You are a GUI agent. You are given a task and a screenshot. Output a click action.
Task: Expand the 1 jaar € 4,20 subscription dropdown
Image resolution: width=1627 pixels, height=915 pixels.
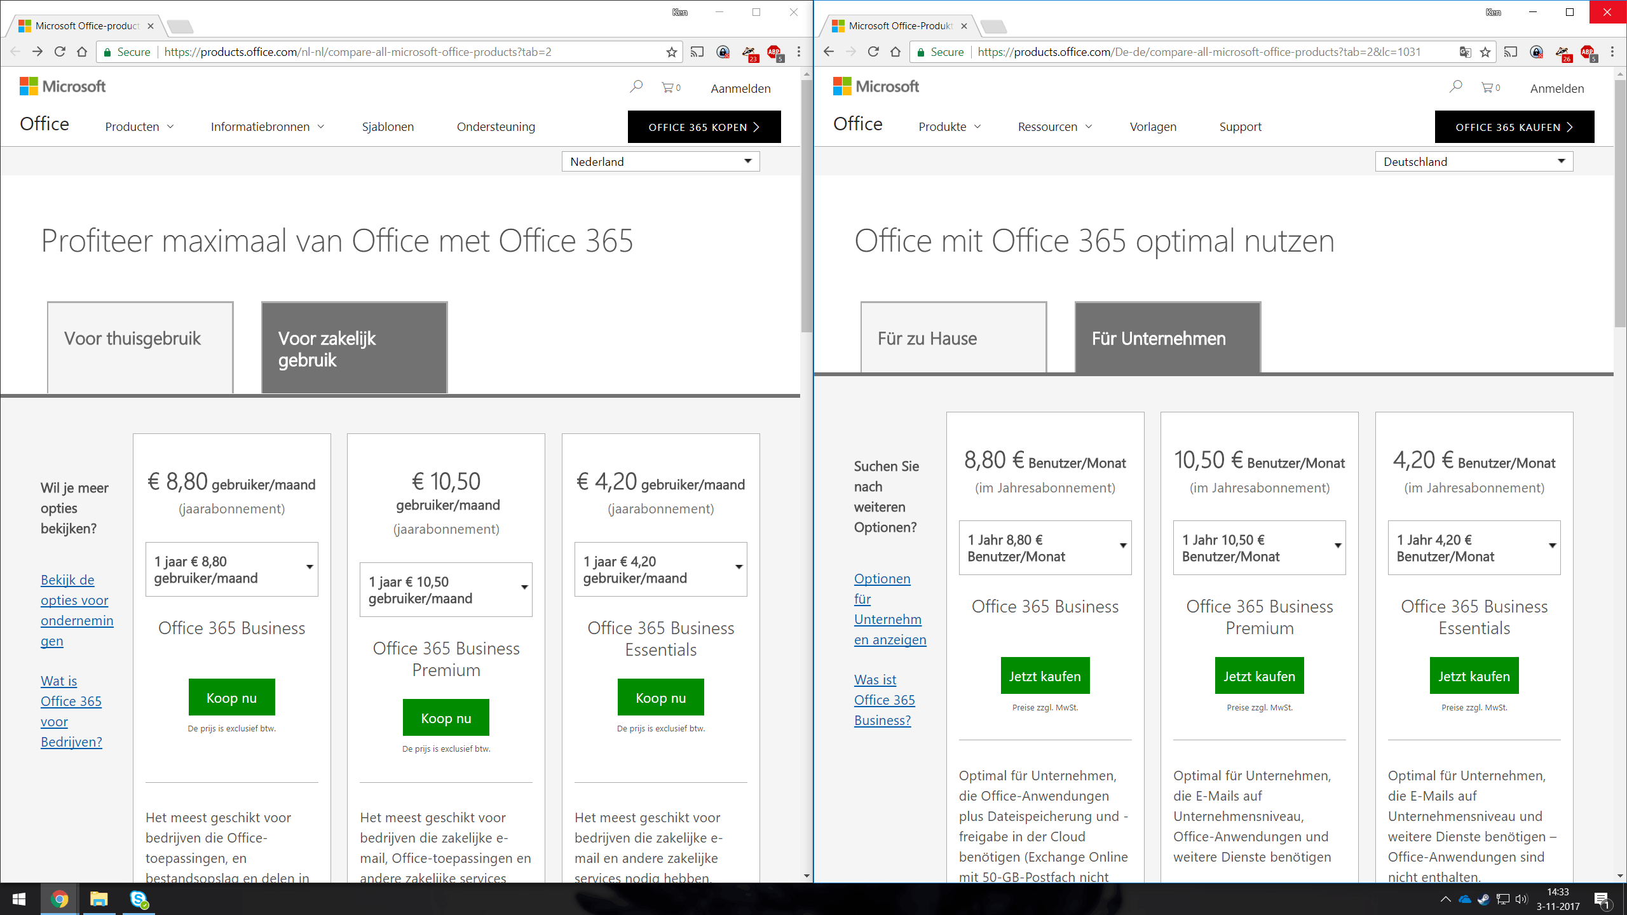pyautogui.click(x=660, y=569)
